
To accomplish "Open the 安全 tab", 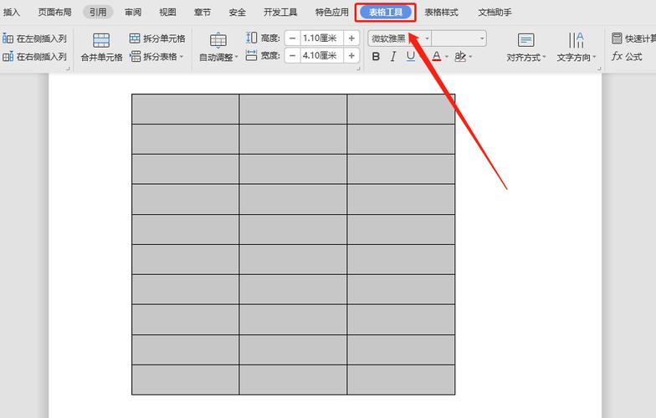I will [237, 13].
